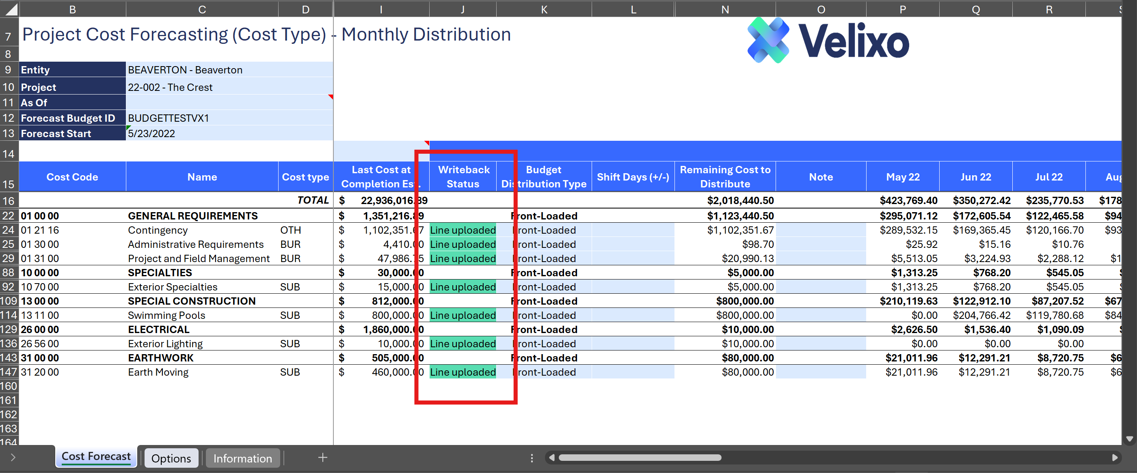This screenshot has height=473, width=1137.
Task: Click the Velixo logo image
Action: (828, 41)
